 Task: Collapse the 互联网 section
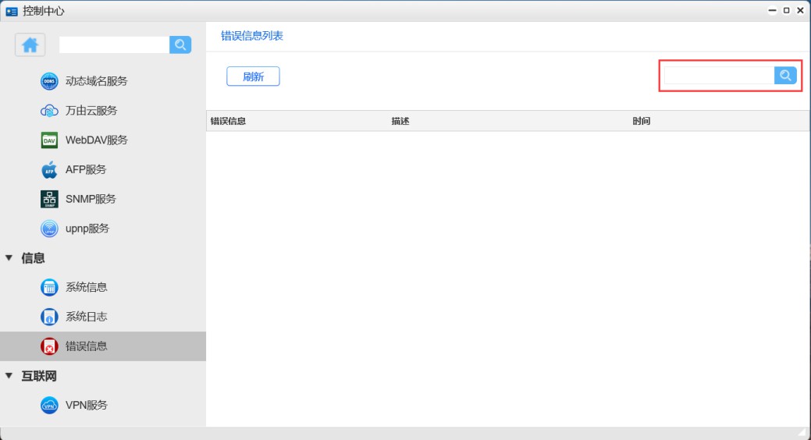[9, 376]
